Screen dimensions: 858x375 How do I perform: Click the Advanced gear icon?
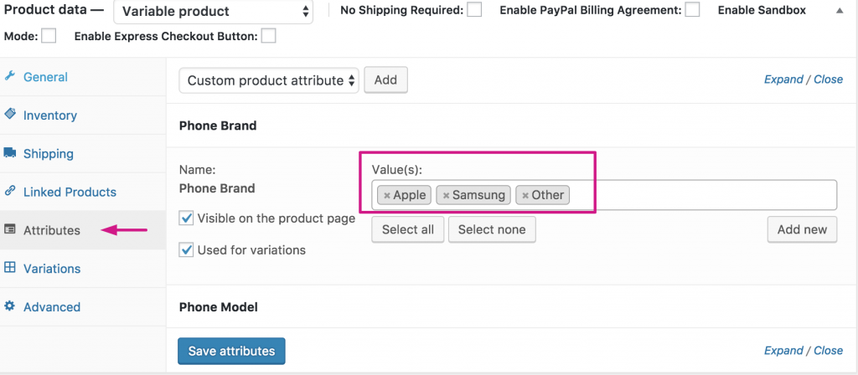tap(10, 306)
